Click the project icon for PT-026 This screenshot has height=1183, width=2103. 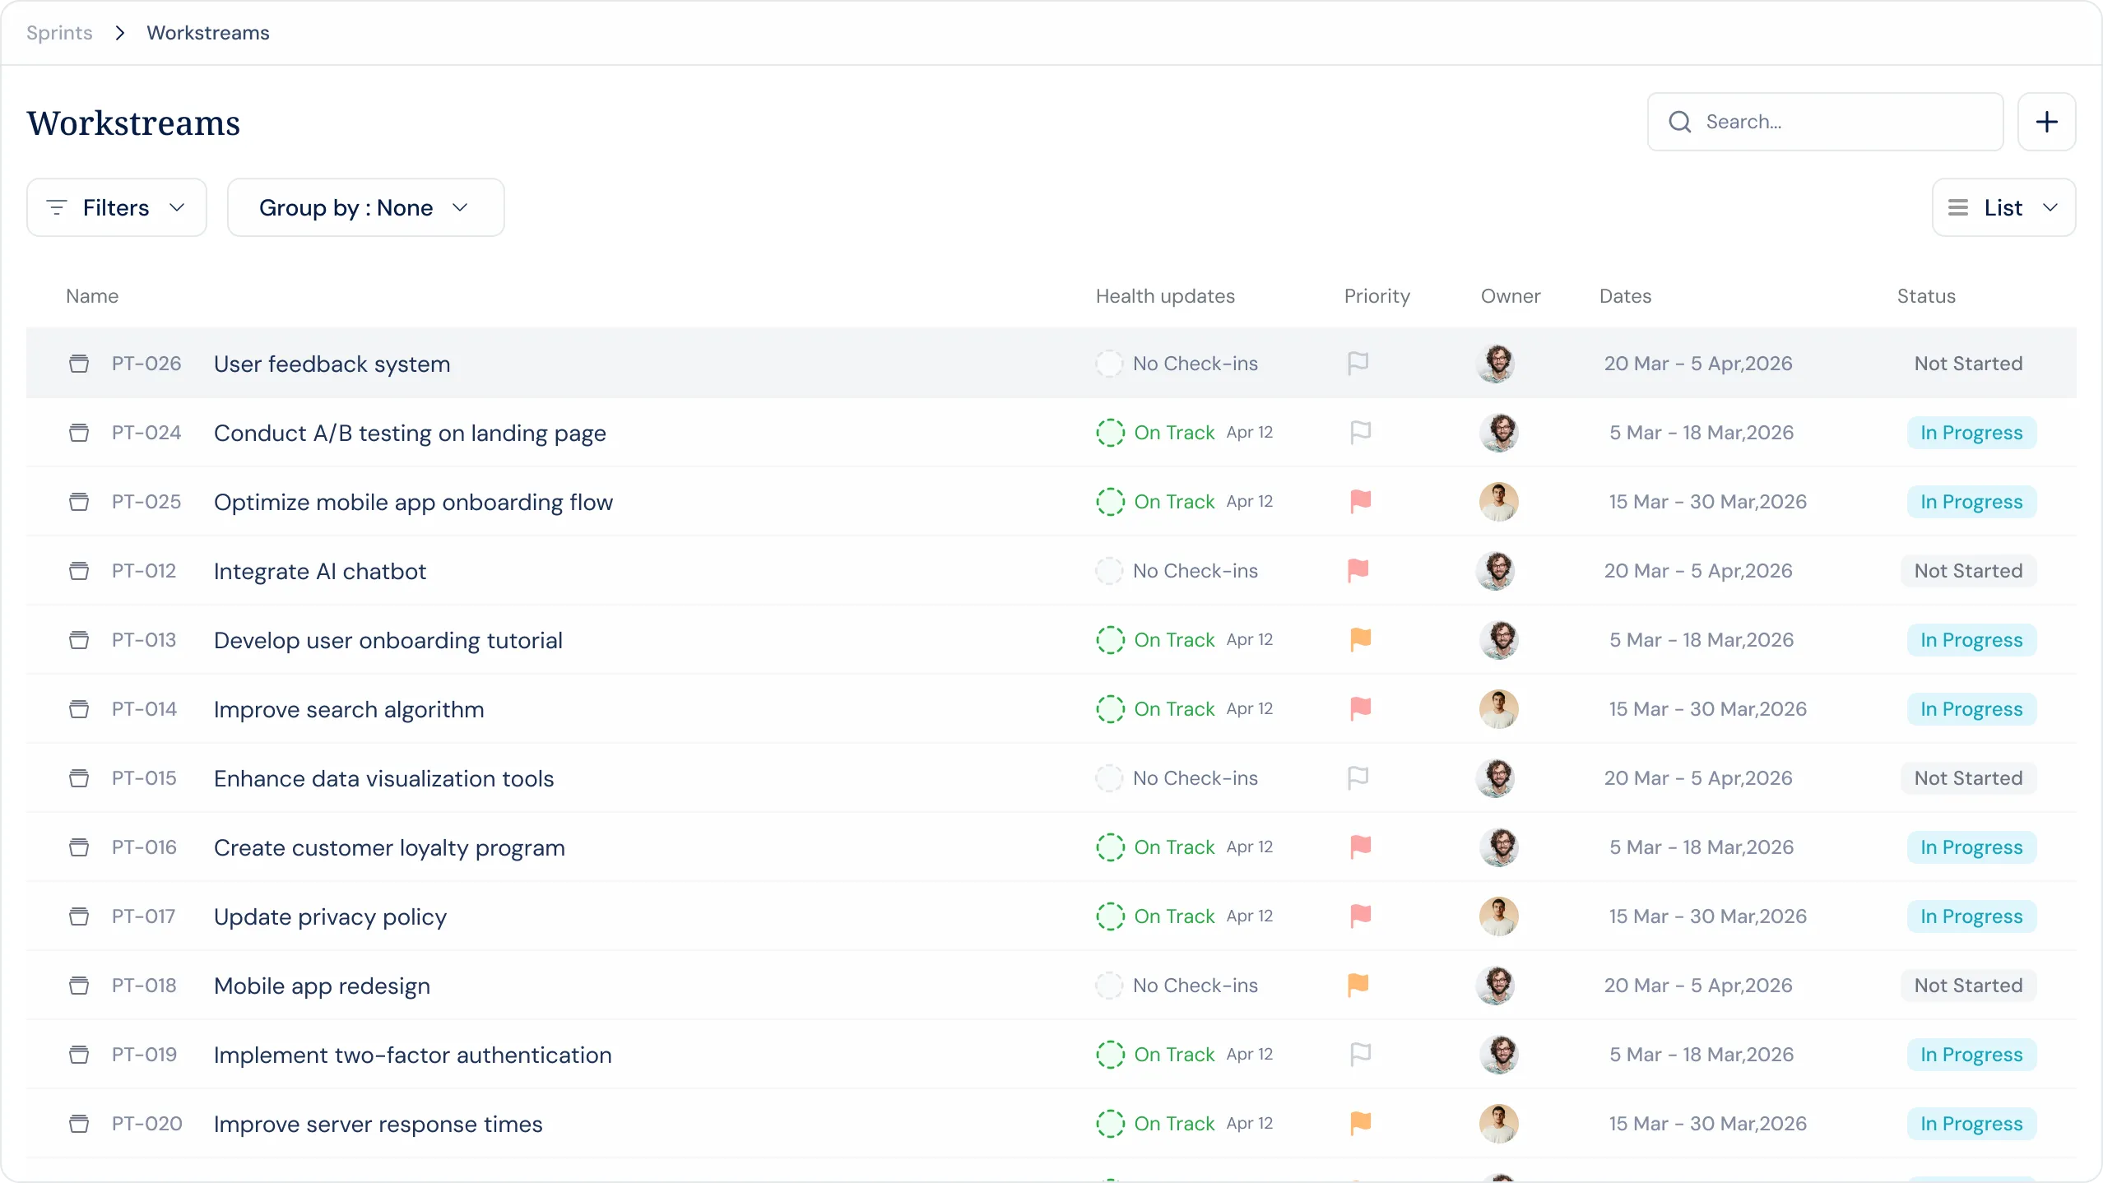79,364
